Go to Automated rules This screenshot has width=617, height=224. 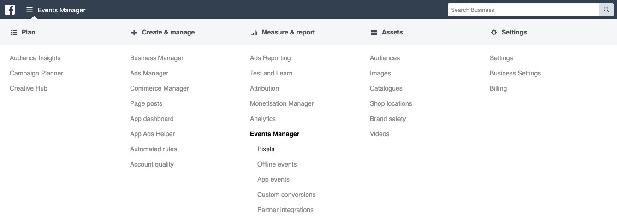point(154,149)
